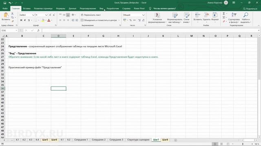The width and height of the screenshot is (261, 146).
Task: Toggle align text right button
Action: click(x=68, y=20)
